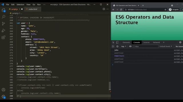Open the File menu
This screenshot has height=102, width=183.
[8, 5]
